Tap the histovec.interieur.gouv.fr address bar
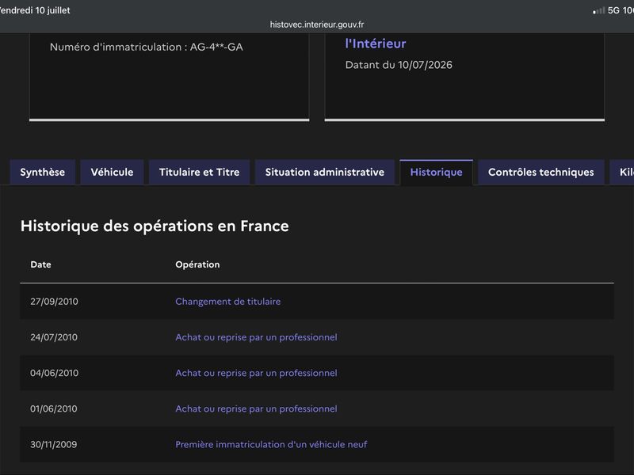 pos(317,25)
